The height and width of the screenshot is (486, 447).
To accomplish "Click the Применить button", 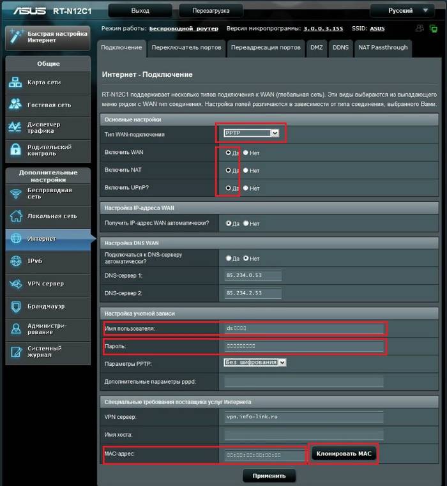I will point(269,476).
